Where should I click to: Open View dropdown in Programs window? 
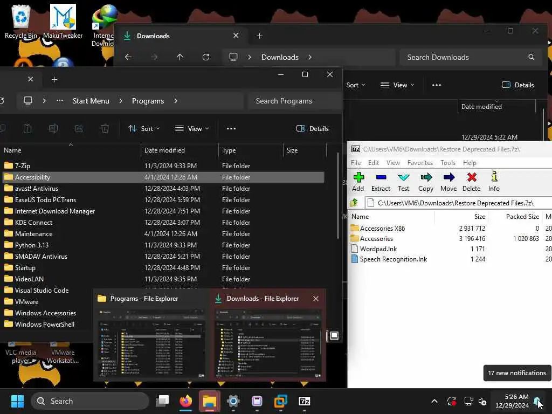[192, 129]
